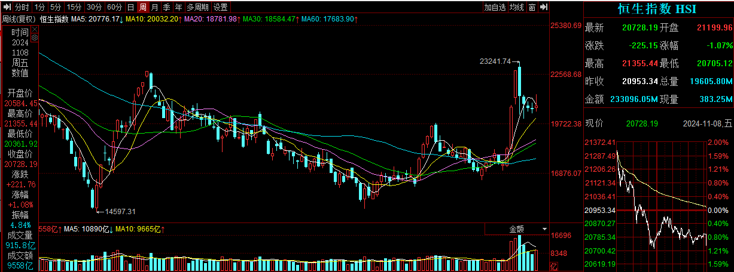734x272 pixels.
Task: Click the 25380.69 price axis label
Action: point(566,26)
